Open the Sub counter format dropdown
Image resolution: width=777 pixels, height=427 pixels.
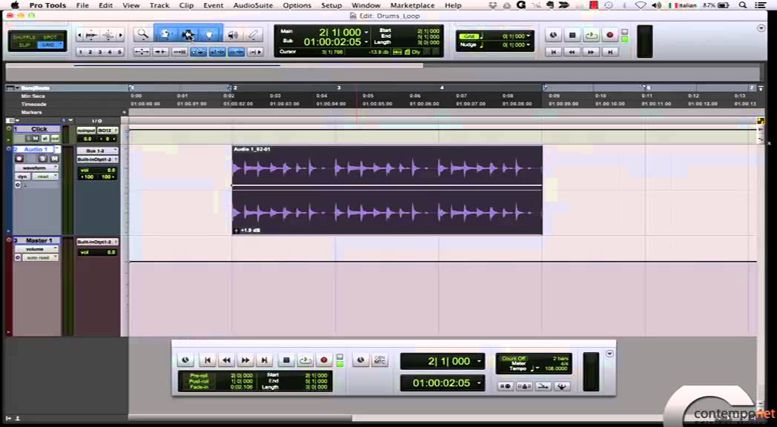click(366, 42)
